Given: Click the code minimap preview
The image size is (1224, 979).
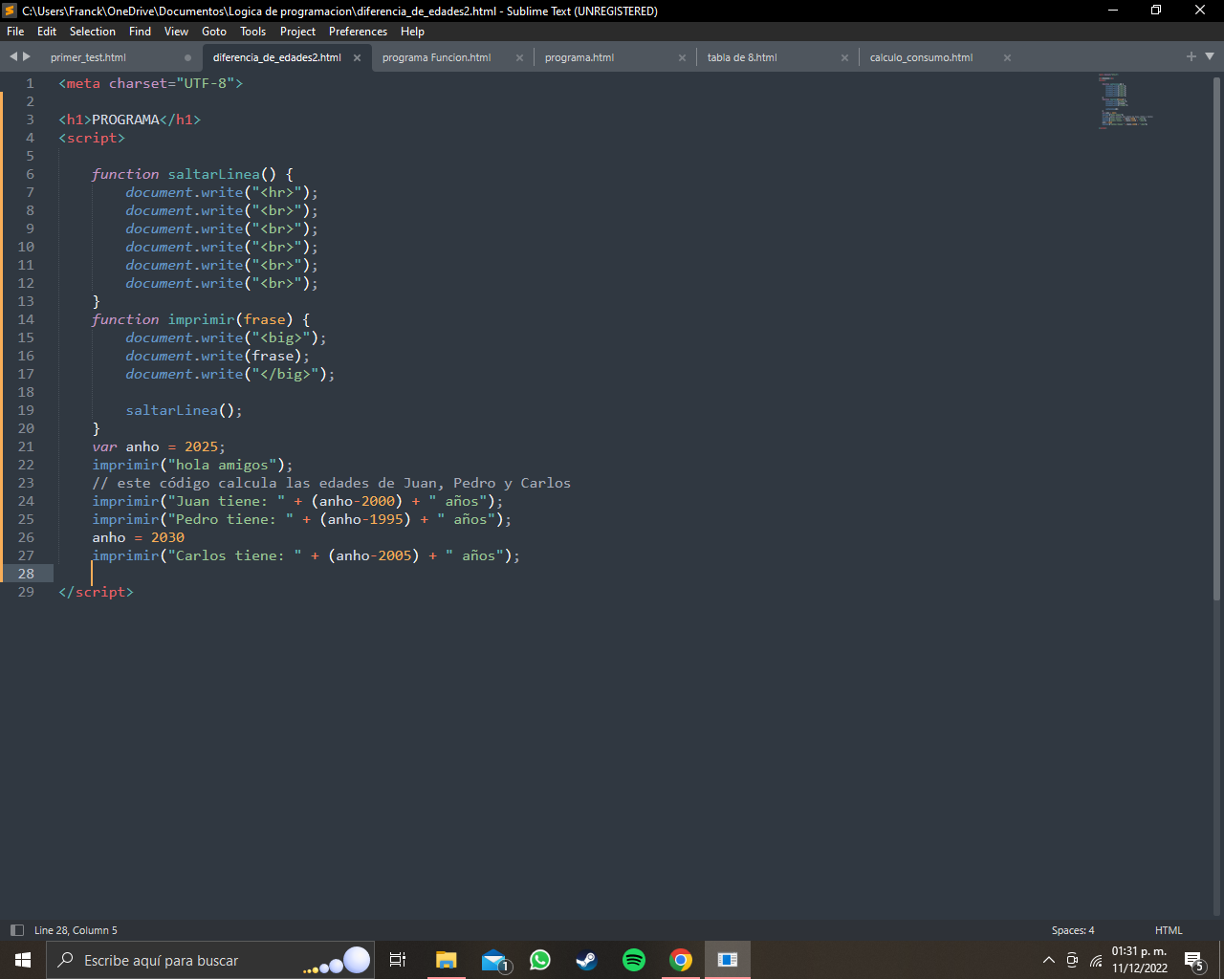Looking at the screenshot, I should [1126, 100].
